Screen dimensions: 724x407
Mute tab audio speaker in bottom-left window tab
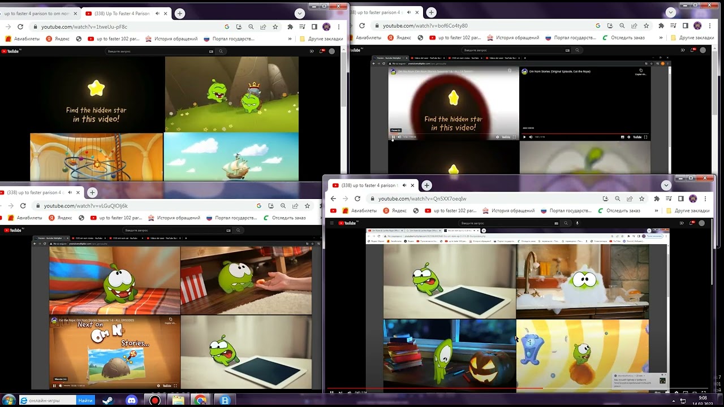[70, 192]
